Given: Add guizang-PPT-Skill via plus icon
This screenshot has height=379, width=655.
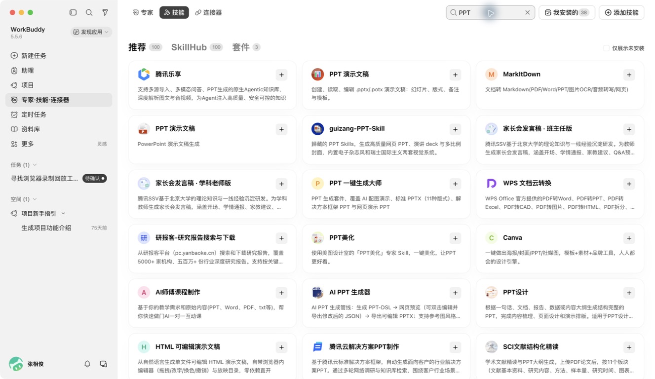Looking at the screenshot, I should pyautogui.click(x=455, y=129).
